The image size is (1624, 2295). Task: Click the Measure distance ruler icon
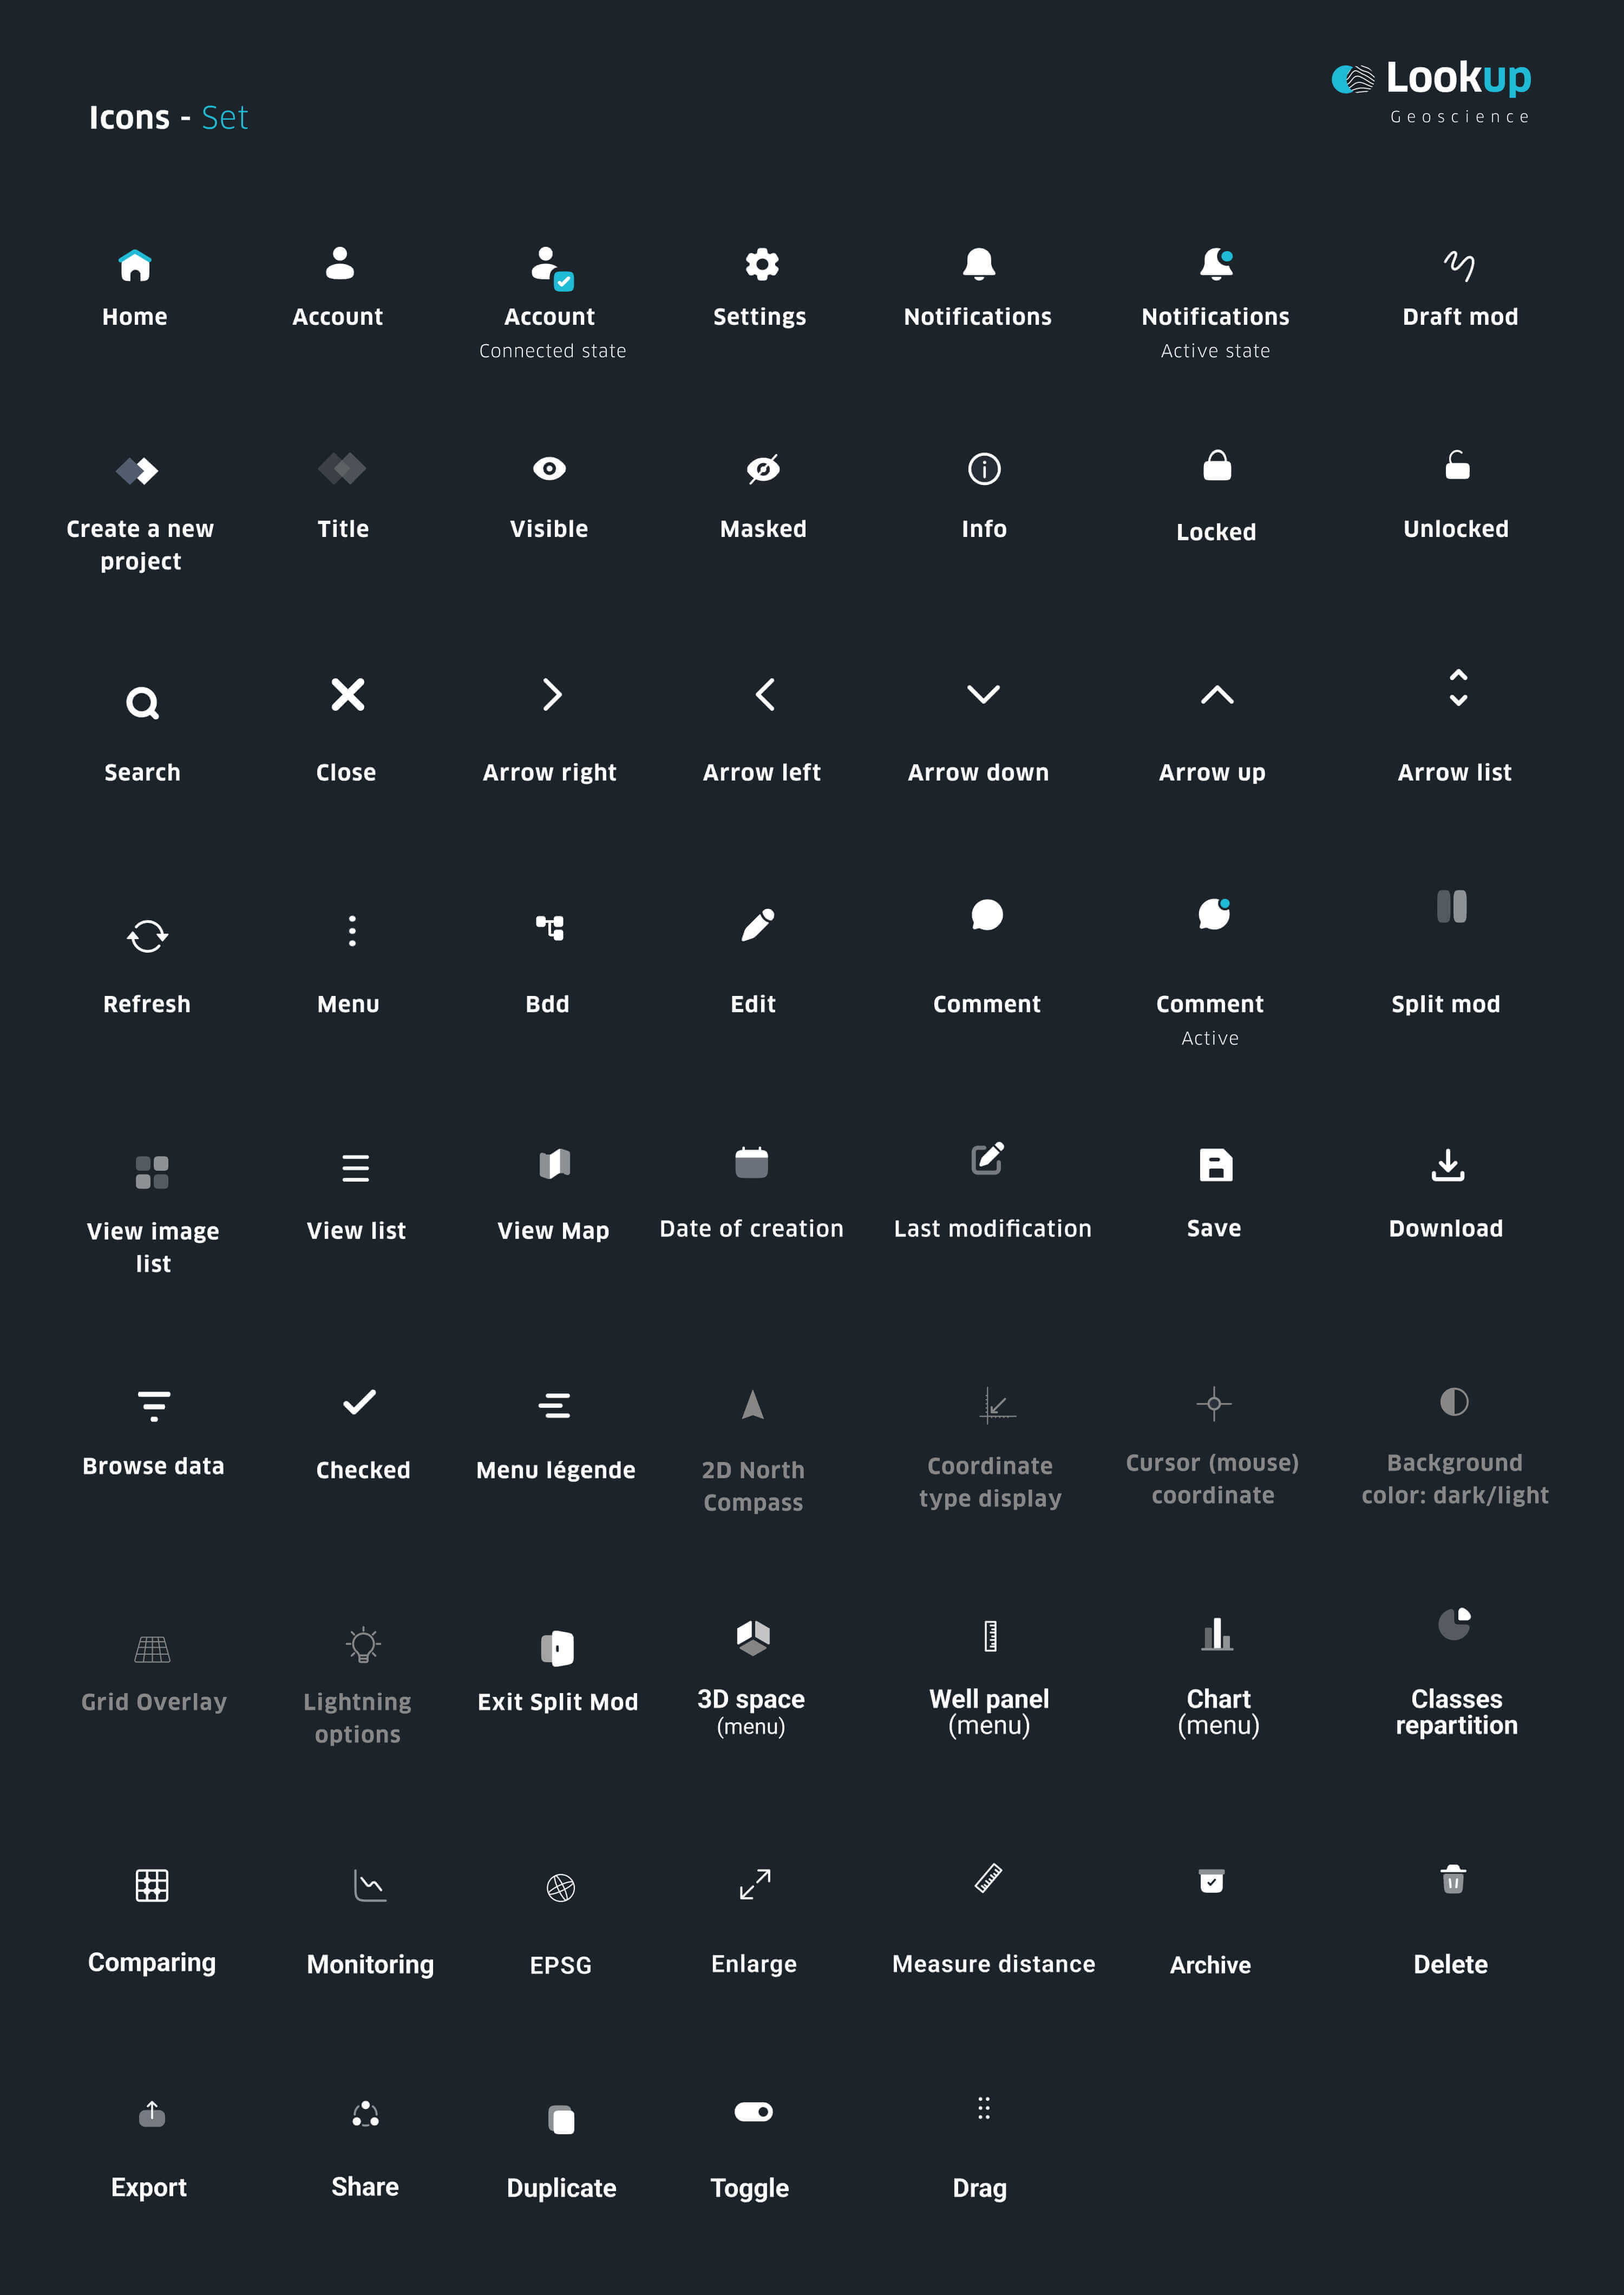988,1878
